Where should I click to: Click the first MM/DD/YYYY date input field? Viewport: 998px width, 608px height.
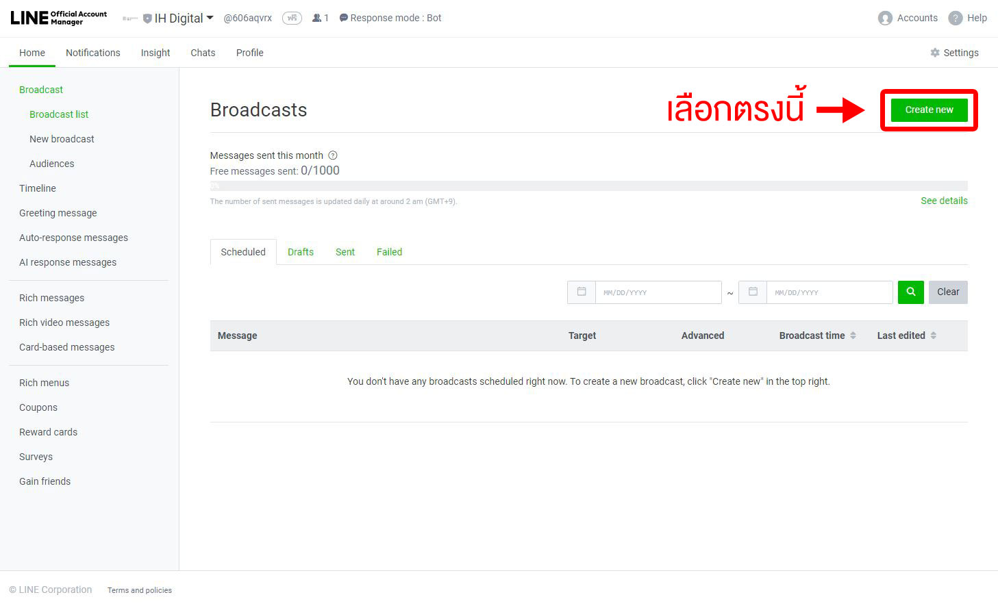coord(658,292)
